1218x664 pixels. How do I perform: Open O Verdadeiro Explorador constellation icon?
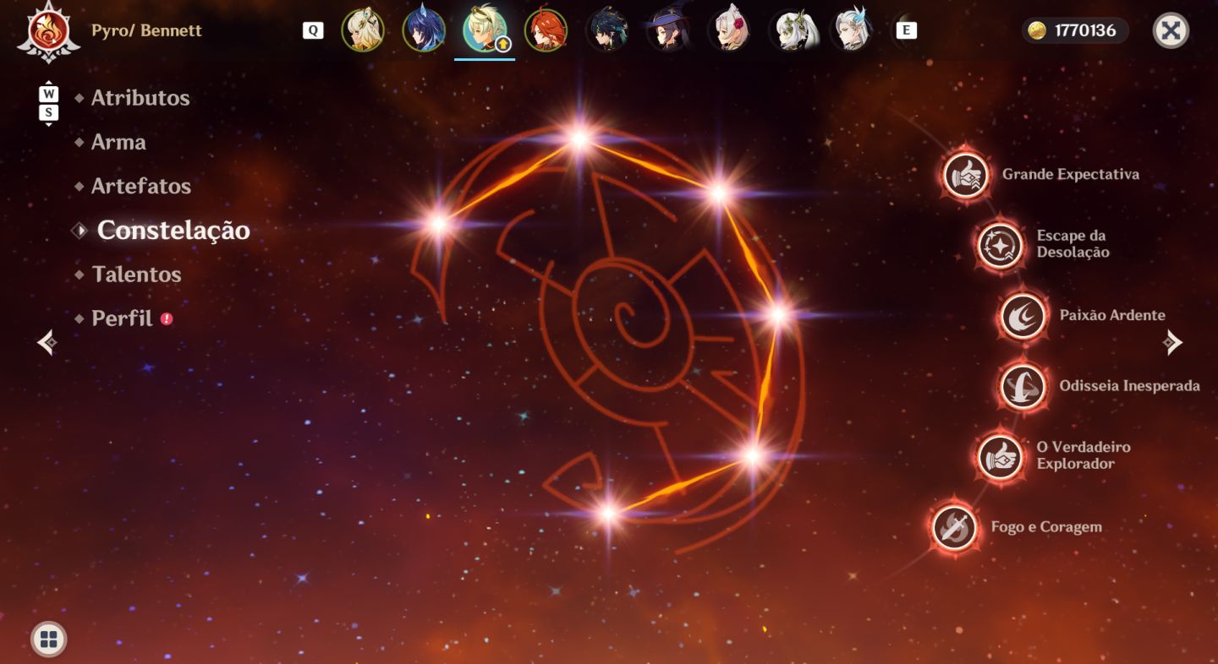(x=1000, y=457)
